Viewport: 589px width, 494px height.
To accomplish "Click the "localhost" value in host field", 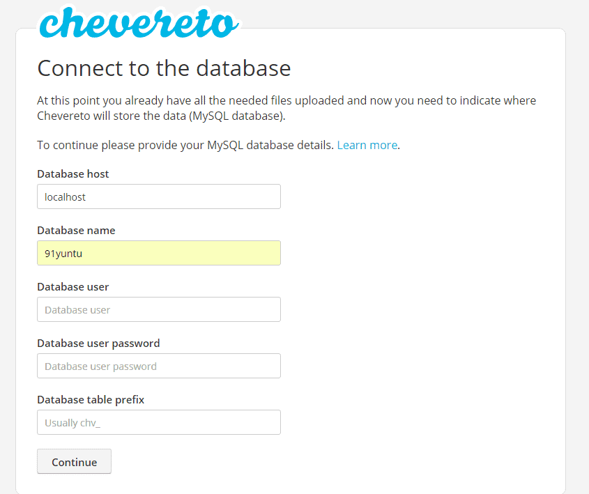I will pyautogui.click(x=65, y=197).
